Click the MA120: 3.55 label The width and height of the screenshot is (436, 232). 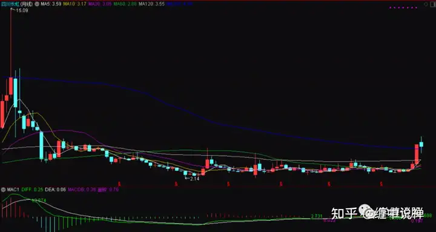pos(151,4)
